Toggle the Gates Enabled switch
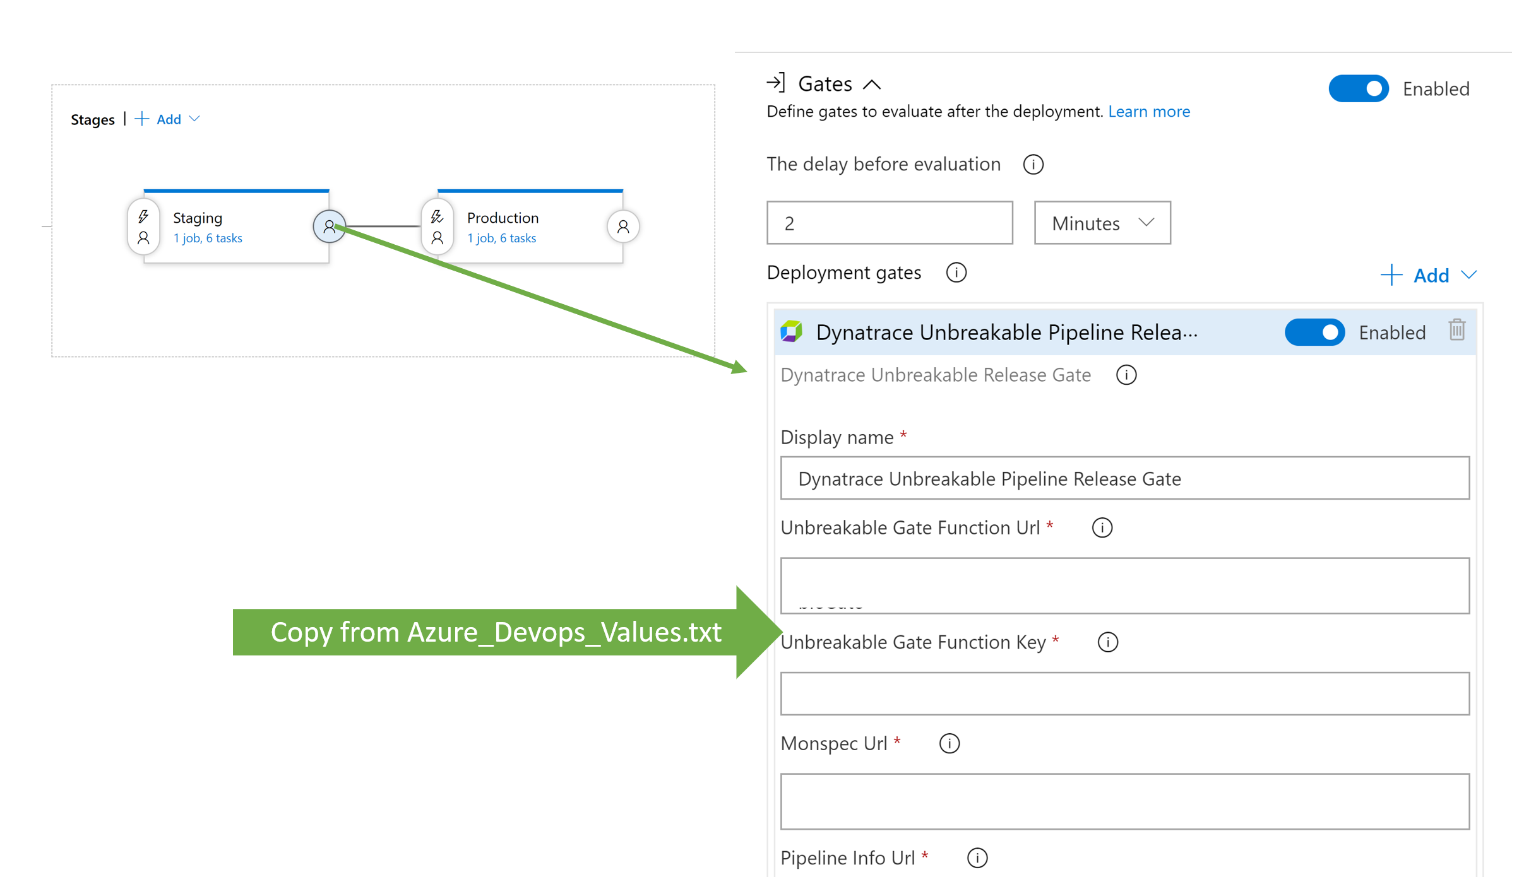The height and width of the screenshot is (877, 1536). [x=1358, y=89]
